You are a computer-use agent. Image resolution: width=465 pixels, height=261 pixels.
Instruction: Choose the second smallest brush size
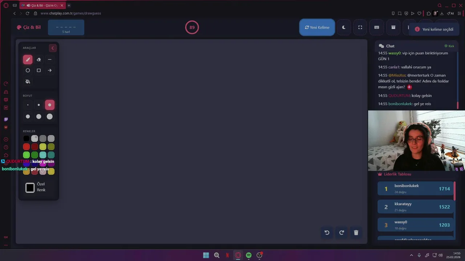tap(39, 105)
